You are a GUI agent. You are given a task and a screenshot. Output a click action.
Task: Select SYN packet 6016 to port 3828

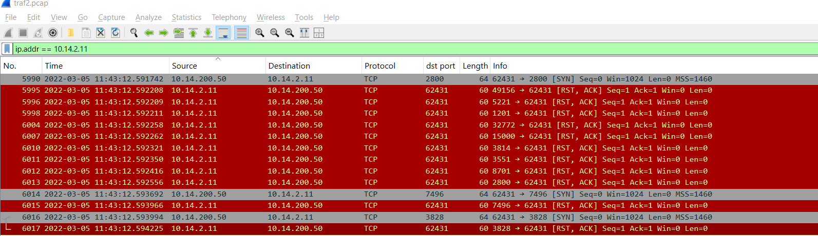coord(409,217)
